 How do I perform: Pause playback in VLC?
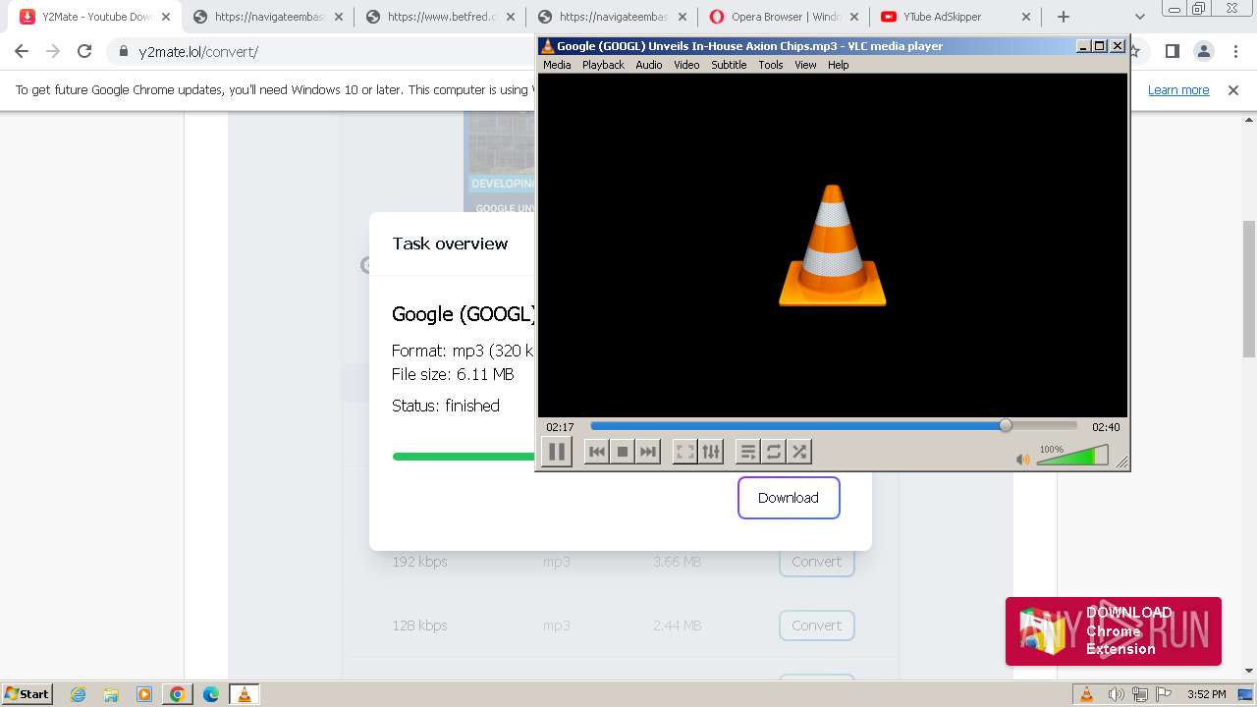click(556, 452)
